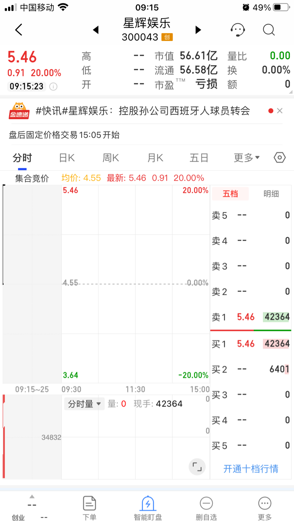Open chart settings hexagon icon
The height and width of the screenshot is (522, 294).
(x=280, y=157)
